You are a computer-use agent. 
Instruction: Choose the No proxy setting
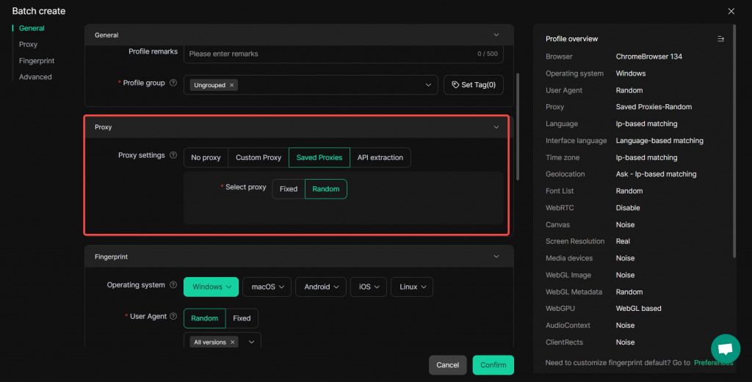click(x=206, y=158)
